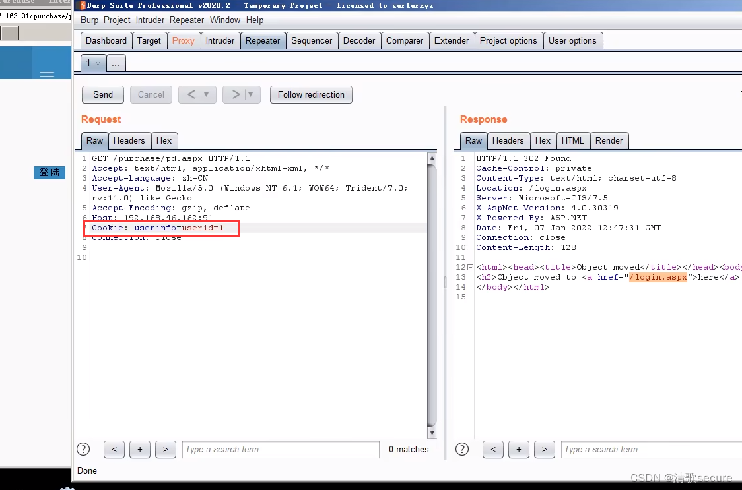The width and height of the screenshot is (742, 490).
Task: Focus the response search term field
Action: tap(652, 449)
